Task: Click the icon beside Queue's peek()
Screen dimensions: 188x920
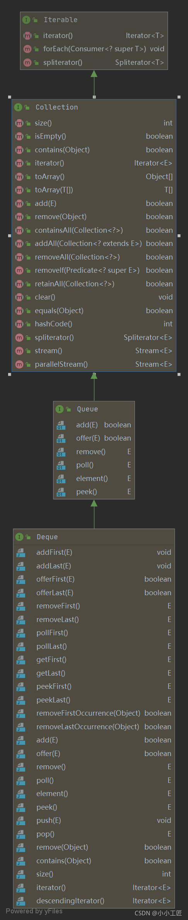Action: click(61, 492)
